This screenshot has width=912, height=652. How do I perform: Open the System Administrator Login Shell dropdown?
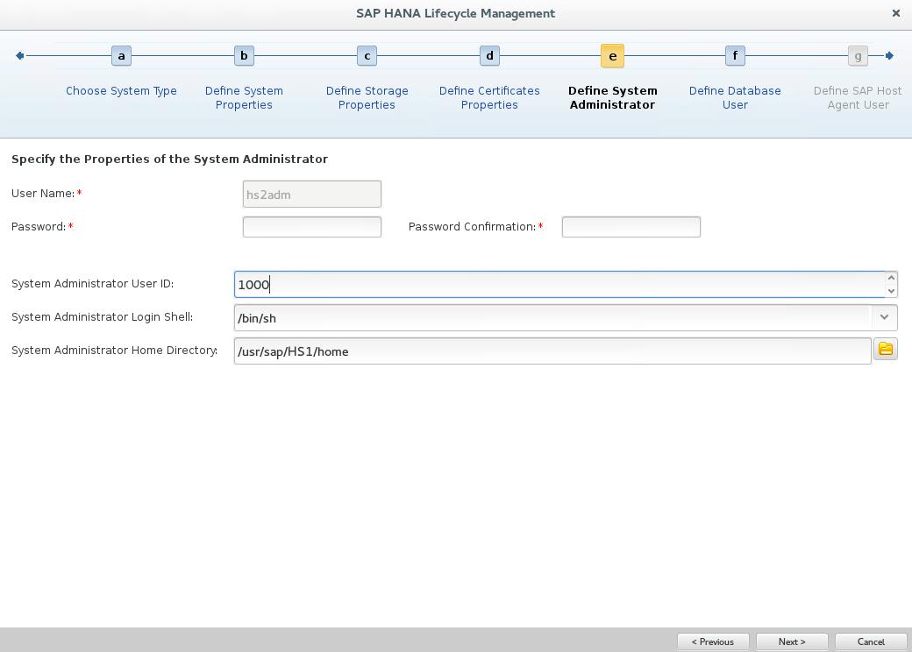pos(884,317)
